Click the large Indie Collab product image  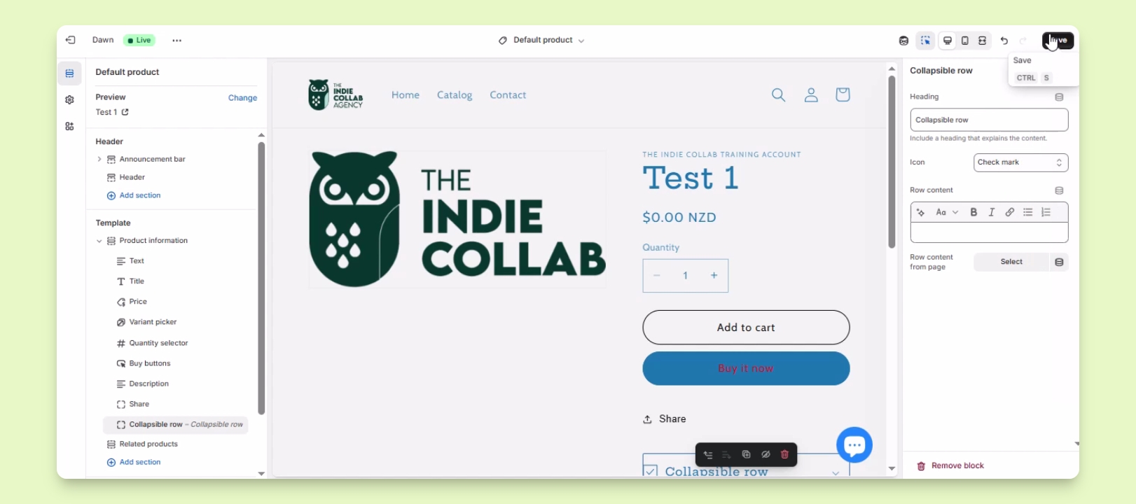click(x=457, y=219)
